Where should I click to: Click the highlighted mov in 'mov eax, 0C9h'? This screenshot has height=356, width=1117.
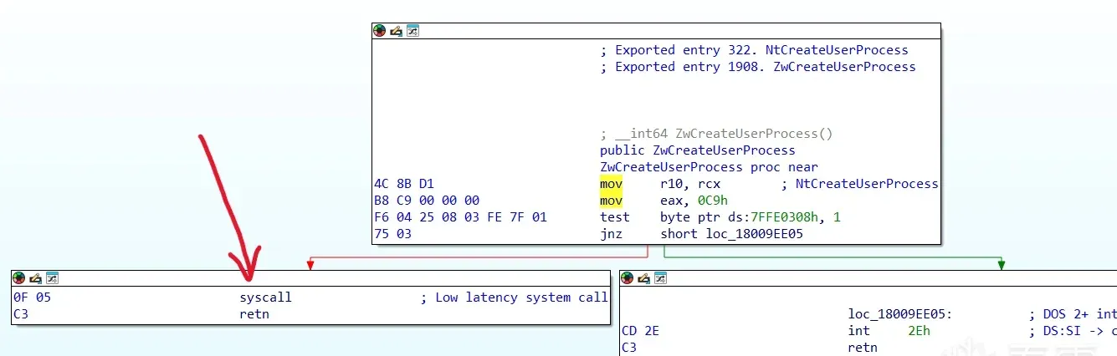point(611,201)
